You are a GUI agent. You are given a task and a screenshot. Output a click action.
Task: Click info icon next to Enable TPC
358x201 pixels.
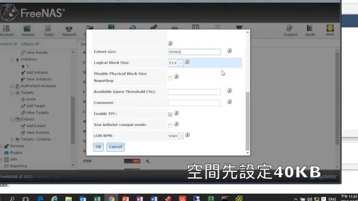coord(176,113)
